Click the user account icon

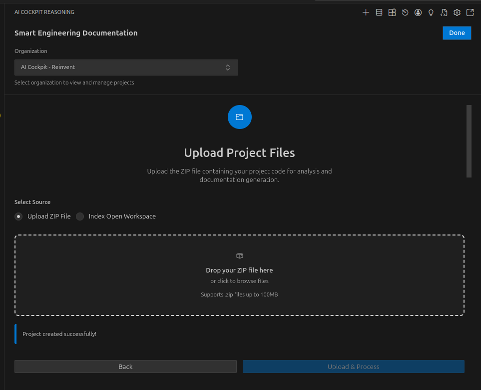point(418,12)
